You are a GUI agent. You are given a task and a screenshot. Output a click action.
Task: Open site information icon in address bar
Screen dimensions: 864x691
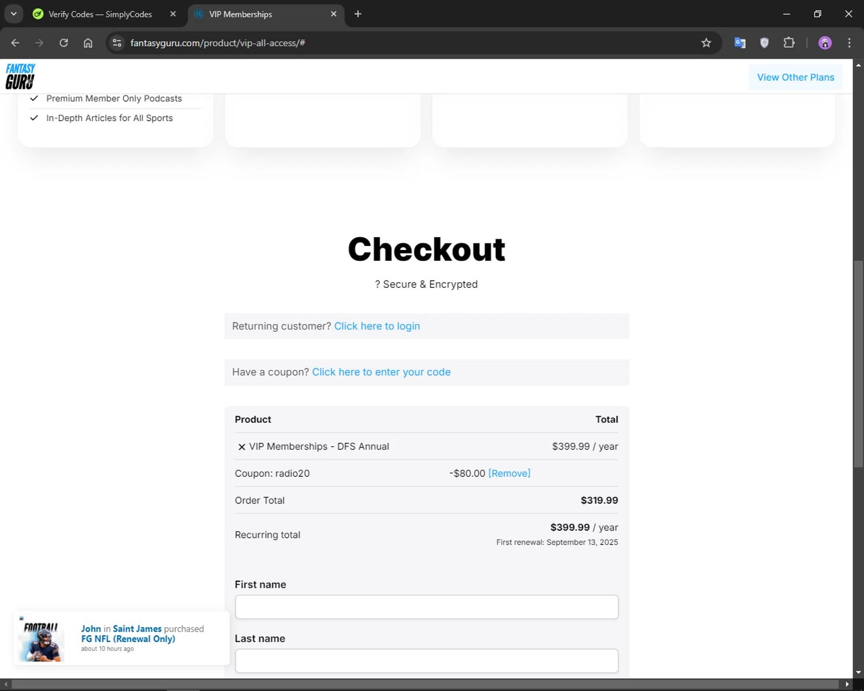[117, 43]
